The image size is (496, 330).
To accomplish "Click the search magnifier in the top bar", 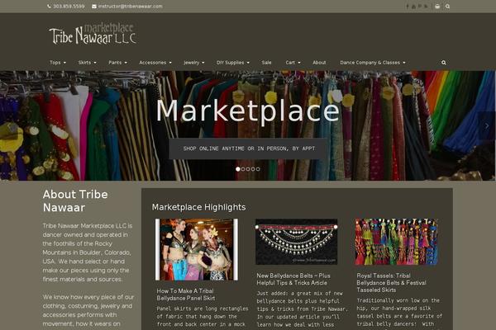I will 447,7.
